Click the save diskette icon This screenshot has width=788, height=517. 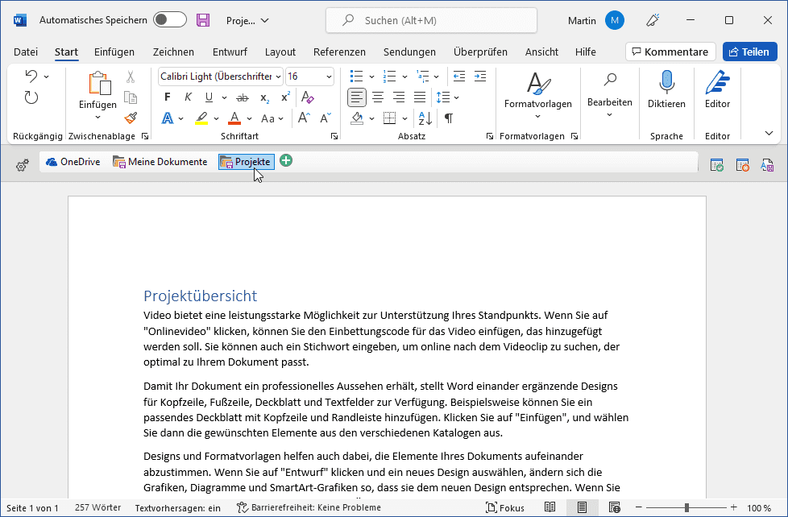click(x=203, y=20)
